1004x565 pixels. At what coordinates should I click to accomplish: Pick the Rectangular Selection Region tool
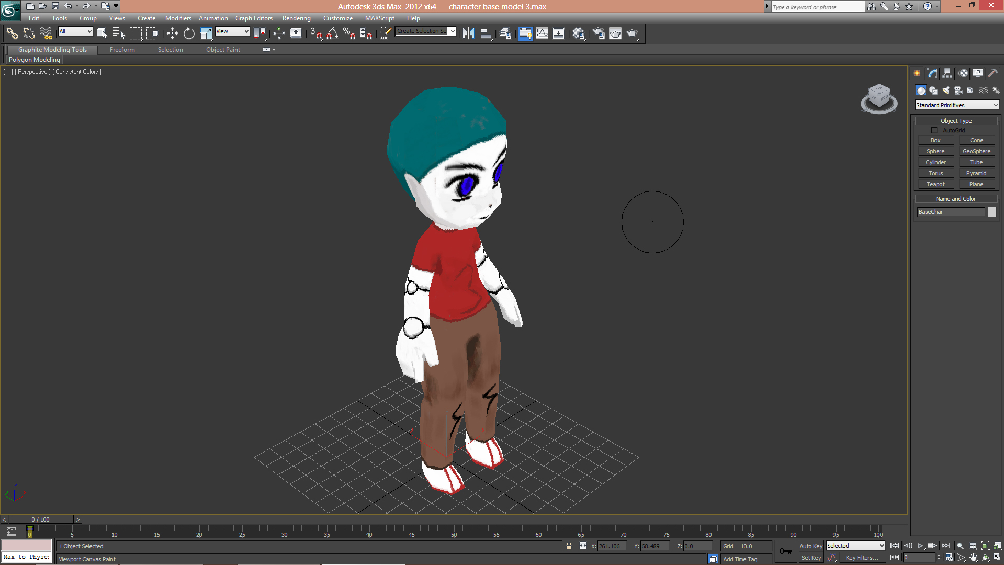(x=136, y=33)
